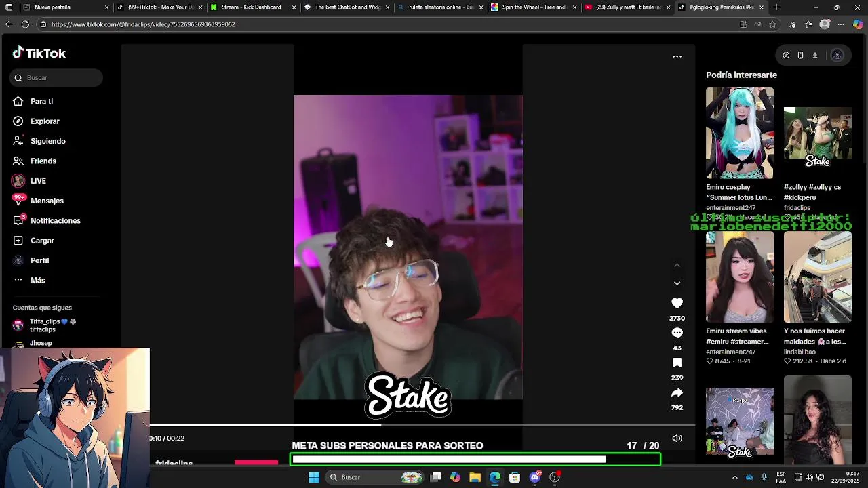Click the phone app icon at top right
Viewport: 868px width, 488px height.
click(x=800, y=56)
